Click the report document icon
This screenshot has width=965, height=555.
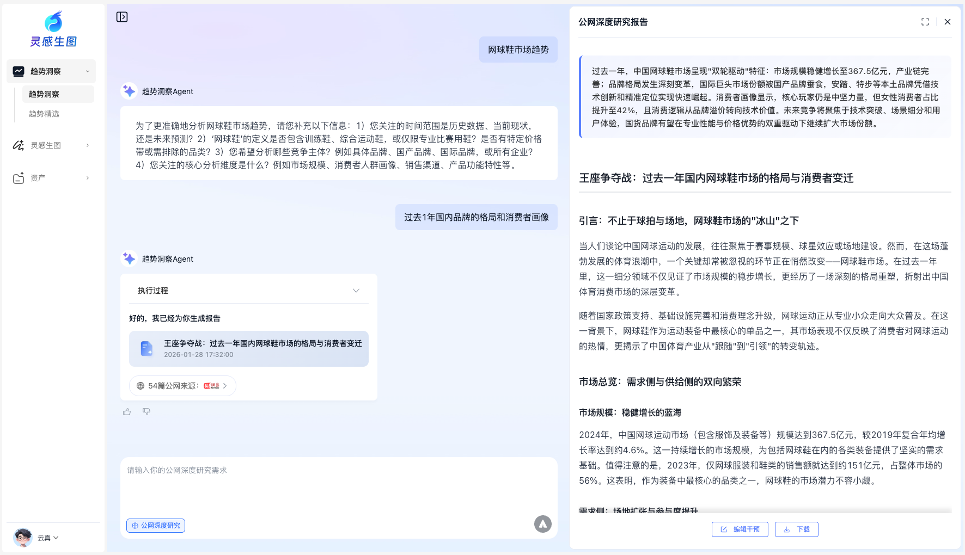[146, 348]
